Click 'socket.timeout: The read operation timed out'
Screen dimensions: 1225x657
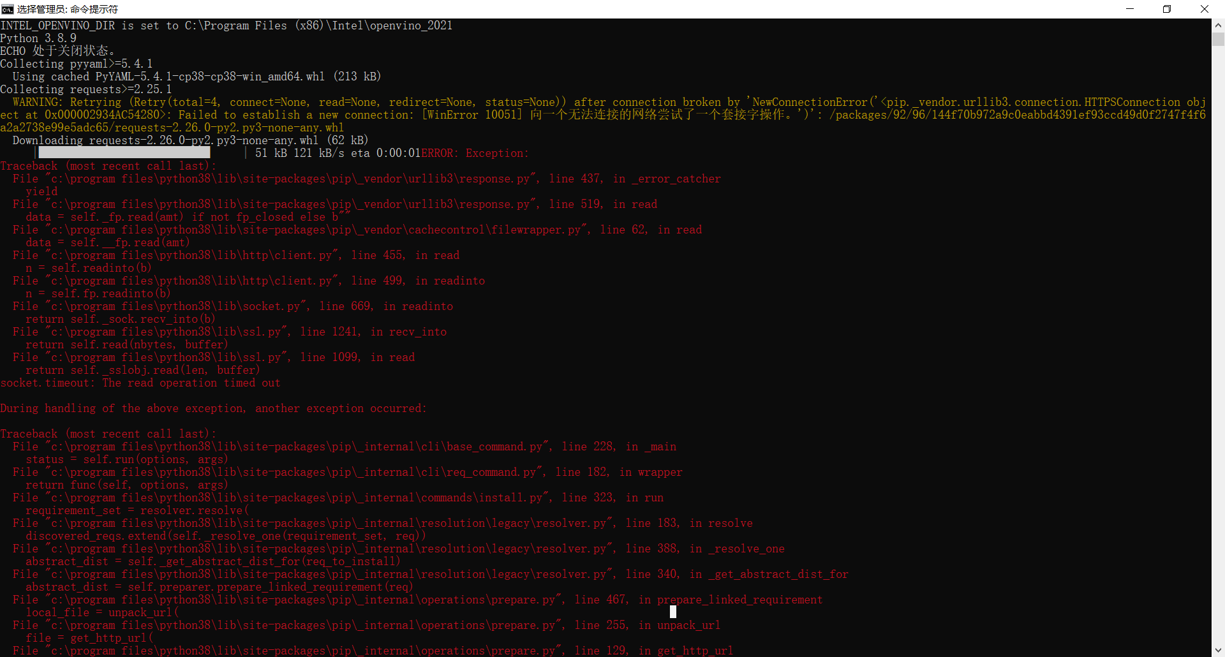click(x=140, y=383)
